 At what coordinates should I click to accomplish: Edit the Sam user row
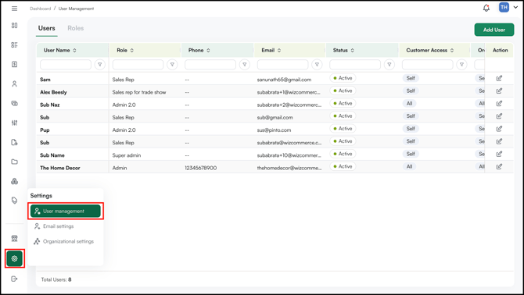click(499, 78)
